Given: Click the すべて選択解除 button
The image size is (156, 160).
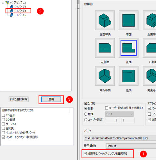Looking at the screenshot, I should click(19, 99).
